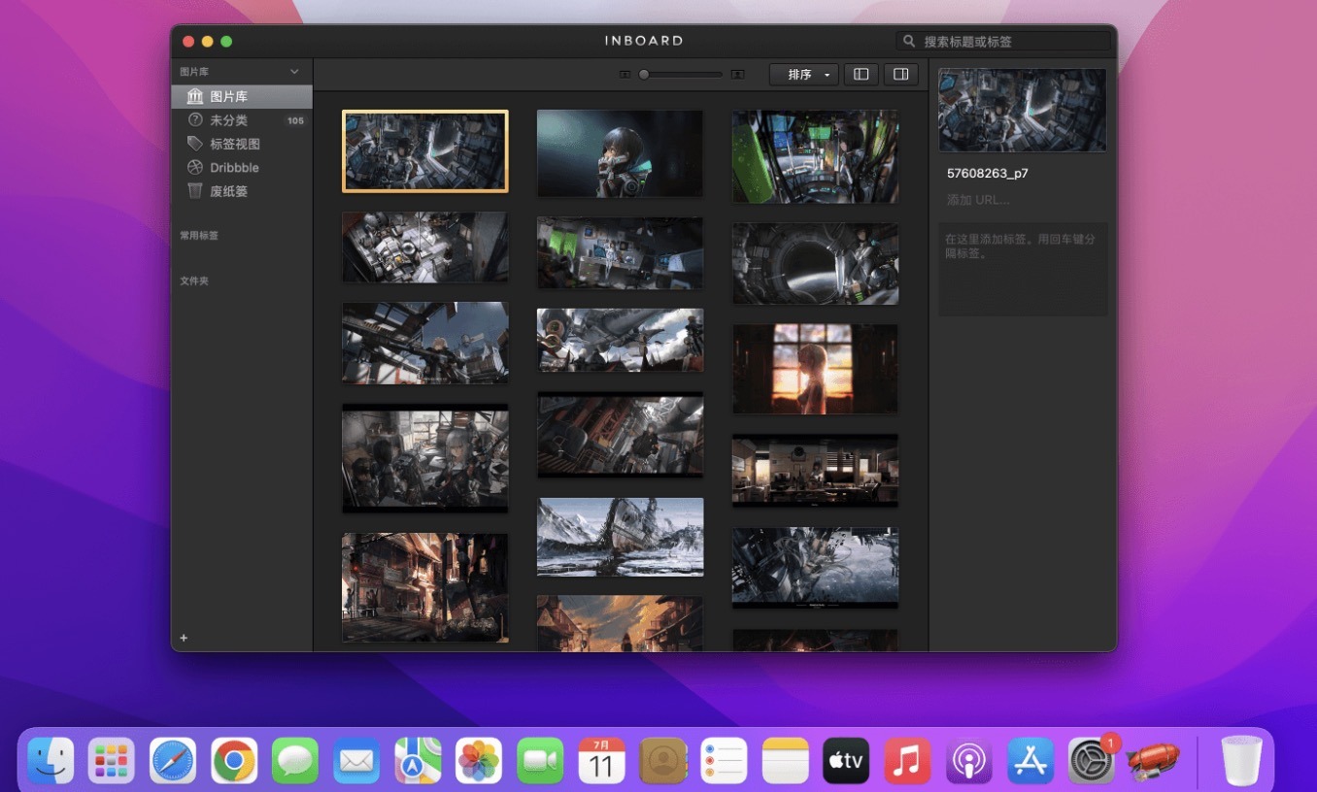Click the plus icon at sidebar bottom

(184, 638)
